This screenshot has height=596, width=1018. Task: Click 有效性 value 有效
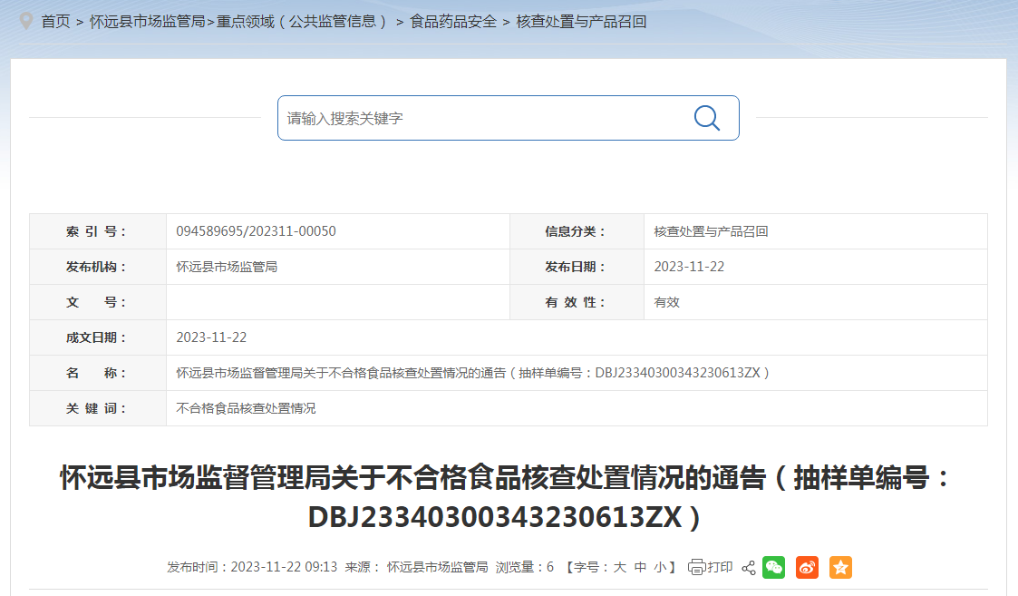coord(667,302)
